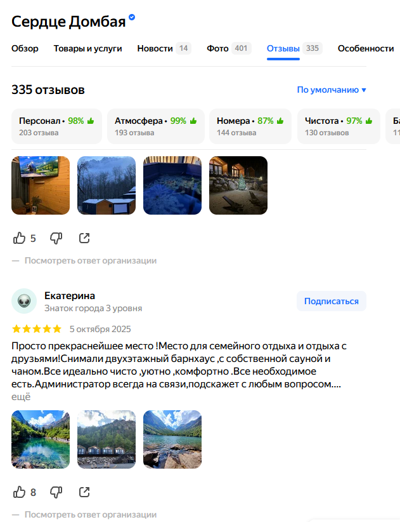Open the Новости tab
This screenshot has width=400, height=522.
(164, 49)
